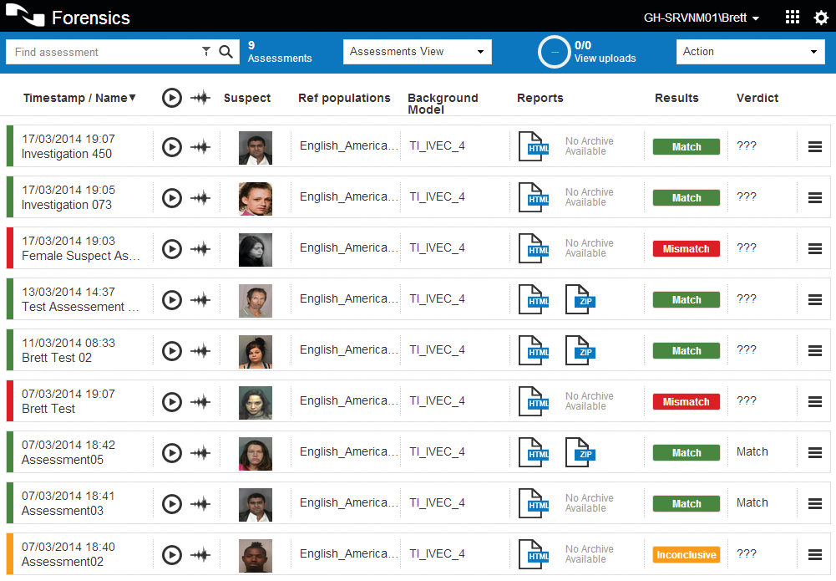Image resolution: width=836 pixels, height=581 pixels.
Task: Toggle sorting on the Timestamp / Name column
Action: pos(79,98)
